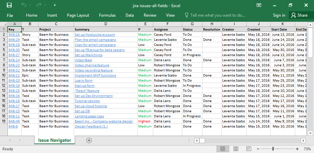Open 'Design Feedback (1.)' link
The image size is (314, 153).
[91, 126]
